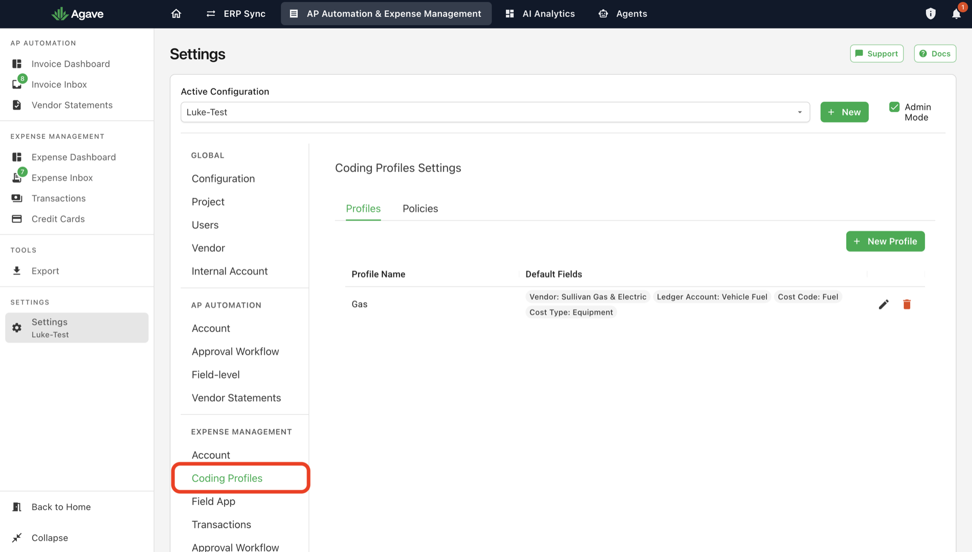The height and width of the screenshot is (552, 972).
Task: Open the Docs button
Action: (935, 54)
